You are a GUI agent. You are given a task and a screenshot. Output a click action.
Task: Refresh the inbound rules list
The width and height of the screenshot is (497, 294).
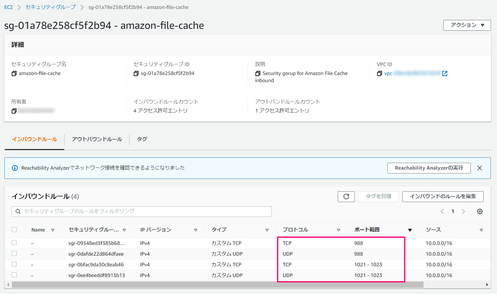coord(346,196)
